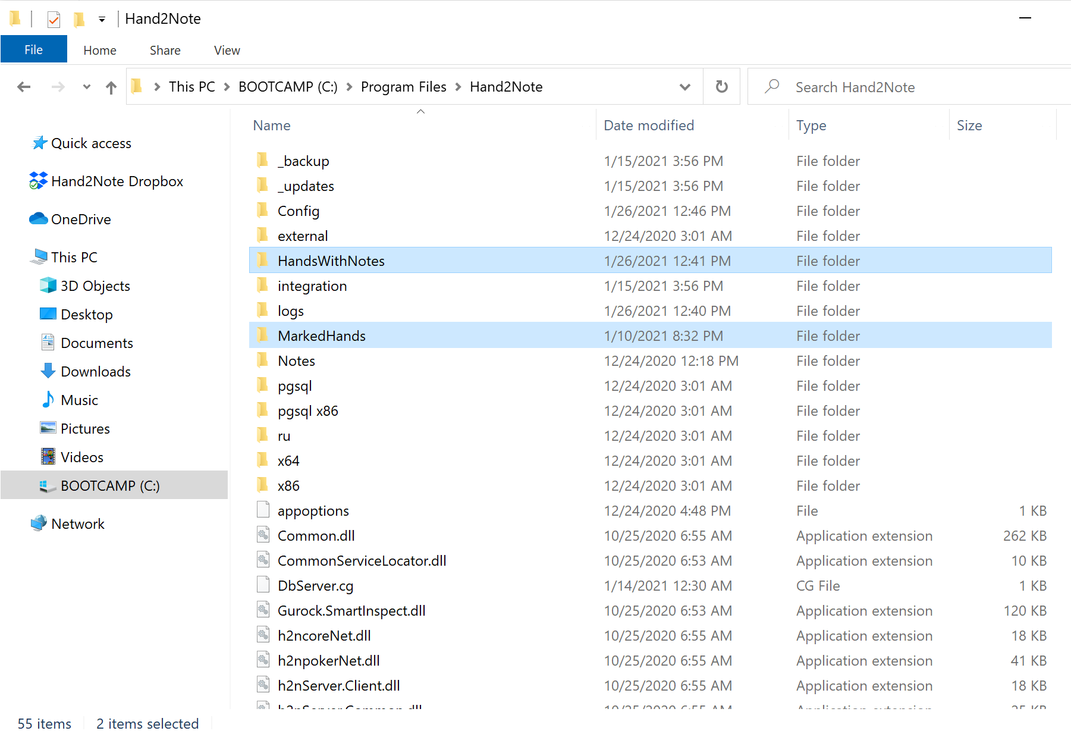1071x737 pixels.
Task: Select the Gurock.SmartInspect.dll file name
Action: [351, 611]
